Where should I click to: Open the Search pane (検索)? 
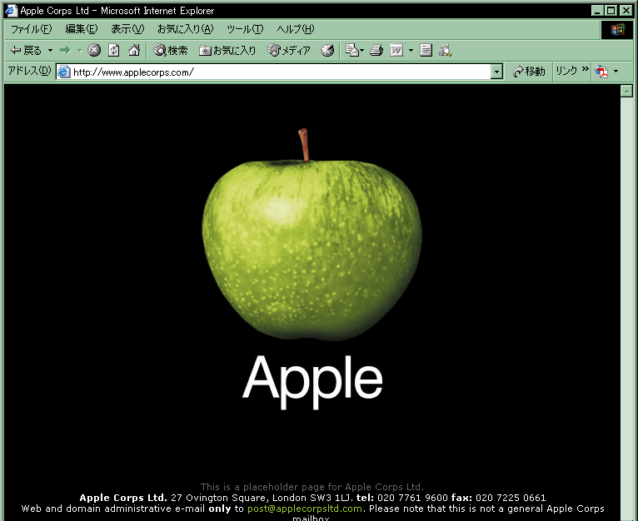coord(171,51)
